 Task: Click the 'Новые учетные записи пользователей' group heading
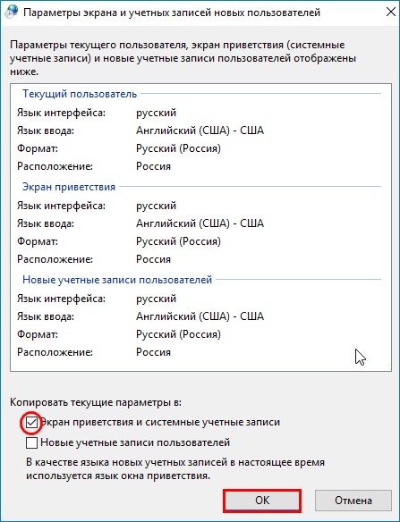[117, 280]
